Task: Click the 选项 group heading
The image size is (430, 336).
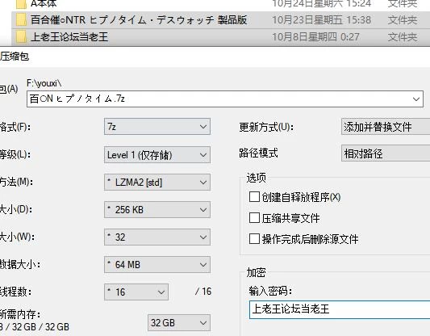Action: coord(256,178)
